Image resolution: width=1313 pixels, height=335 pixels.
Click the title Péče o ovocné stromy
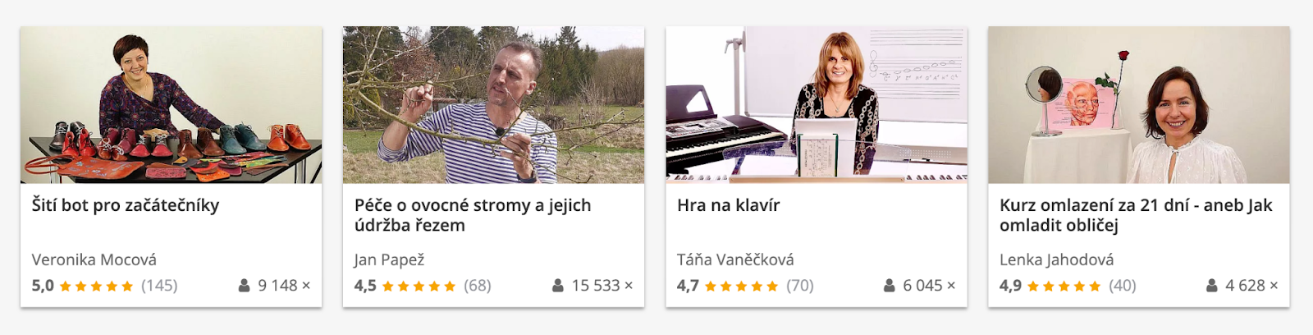click(473, 215)
